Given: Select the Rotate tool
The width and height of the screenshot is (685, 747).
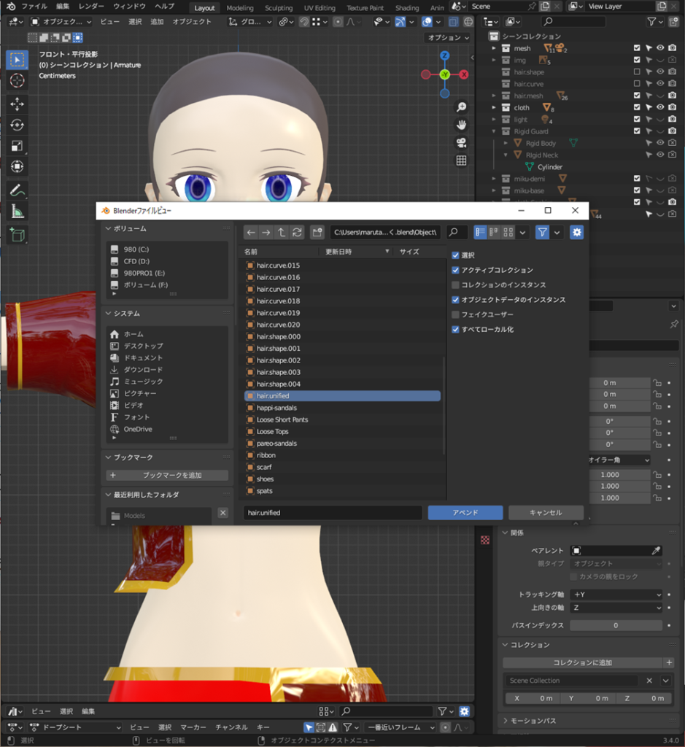Looking at the screenshot, I should [18, 125].
